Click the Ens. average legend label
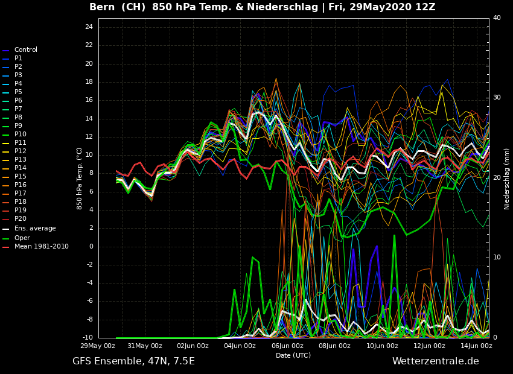Viewport: 513px width, 374px height. click(35, 229)
